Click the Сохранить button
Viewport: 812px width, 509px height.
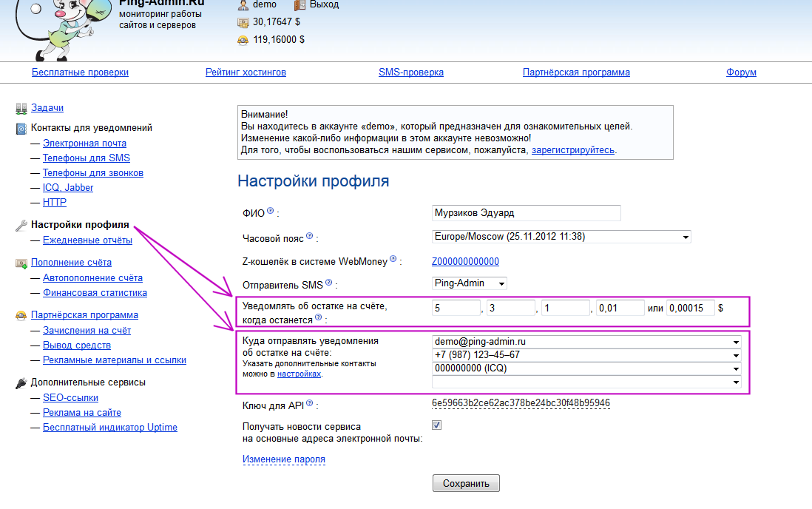point(466,482)
